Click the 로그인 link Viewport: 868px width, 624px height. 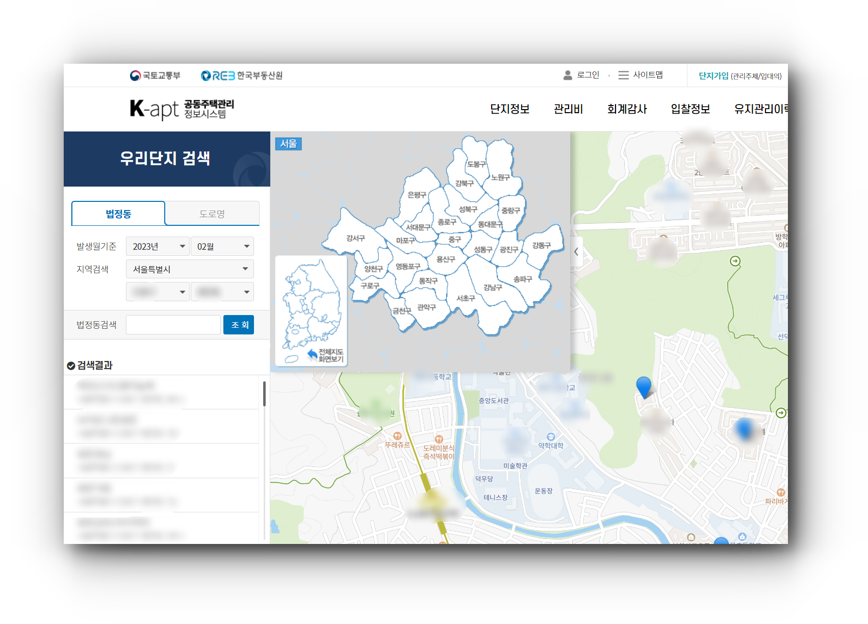click(588, 75)
